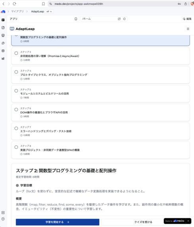
Task: Click the ステップ 2 detail heading
Action: [x=66, y=170]
